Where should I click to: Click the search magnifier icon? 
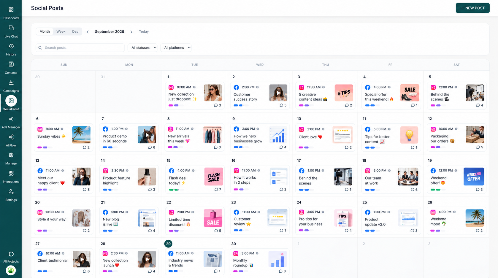click(40, 48)
